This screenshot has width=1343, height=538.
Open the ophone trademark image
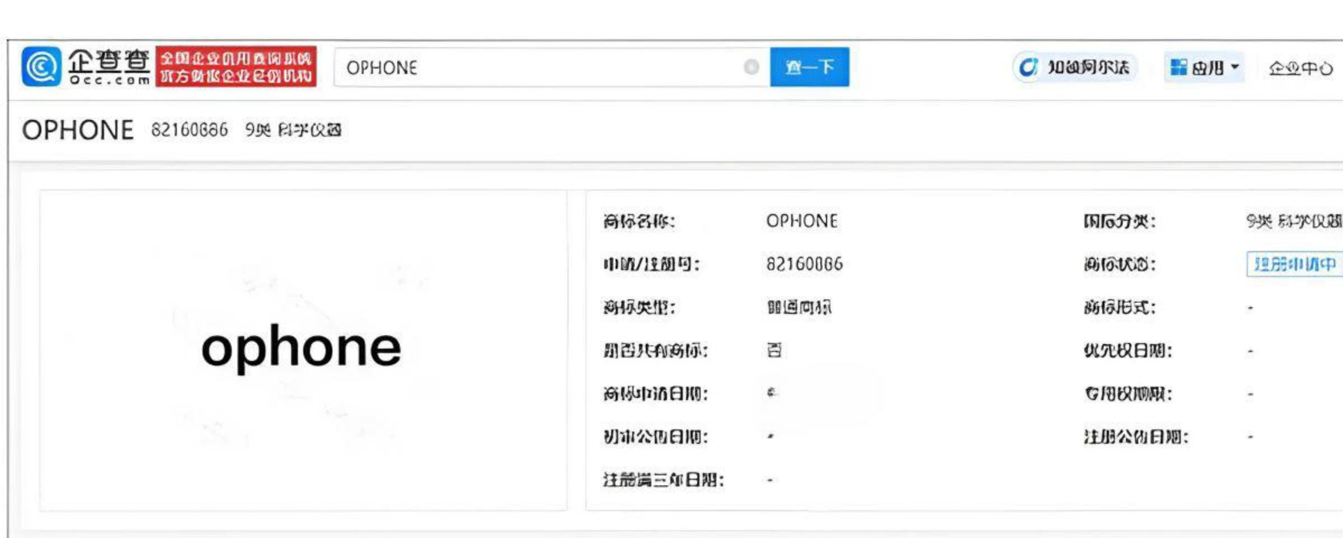pyautogui.click(x=303, y=350)
